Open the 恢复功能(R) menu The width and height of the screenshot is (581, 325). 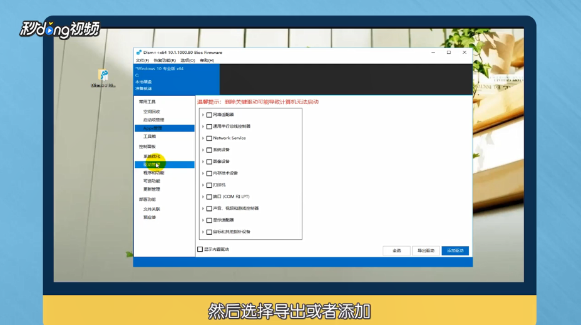pos(165,60)
